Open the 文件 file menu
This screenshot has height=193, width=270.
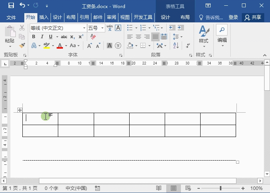(x=11, y=17)
